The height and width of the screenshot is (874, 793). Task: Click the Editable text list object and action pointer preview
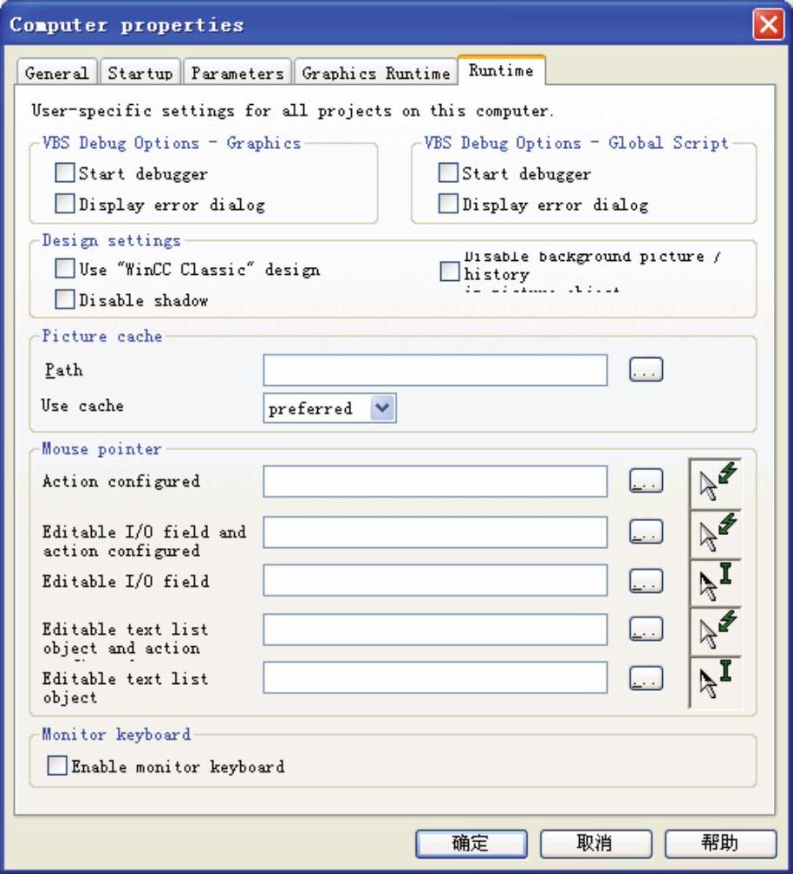coord(716,631)
